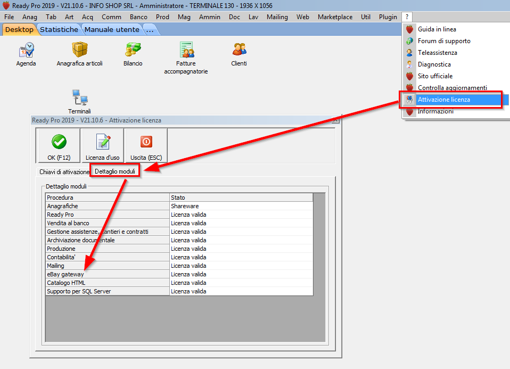Click the icon beside Attivazione licenza
Image resolution: width=510 pixels, height=369 pixels.
(x=409, y=100)
